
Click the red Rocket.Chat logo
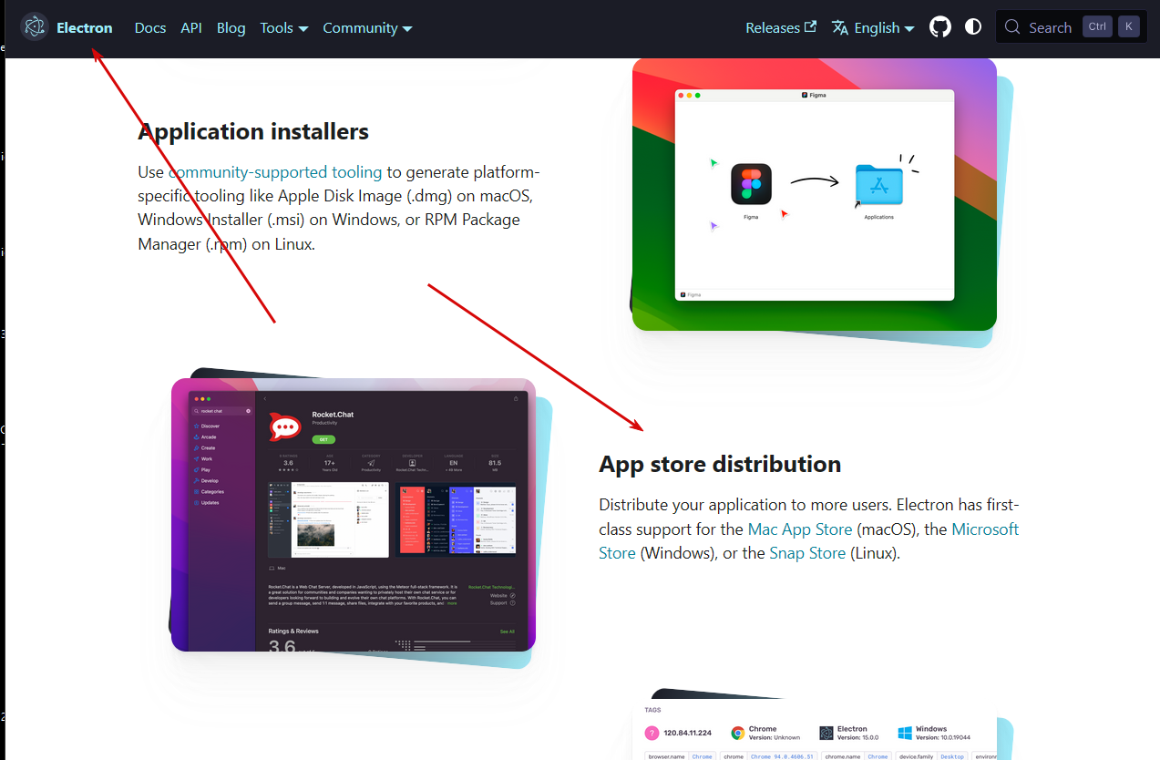pyautogui.click(x=286, y=427)
